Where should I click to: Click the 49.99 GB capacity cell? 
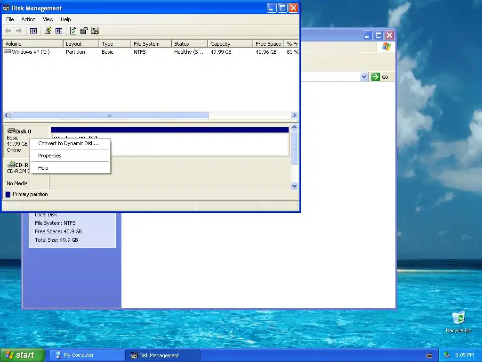click(221, 52)
